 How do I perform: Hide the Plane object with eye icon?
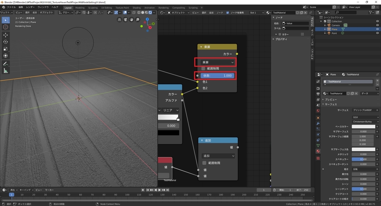point(378,29)
